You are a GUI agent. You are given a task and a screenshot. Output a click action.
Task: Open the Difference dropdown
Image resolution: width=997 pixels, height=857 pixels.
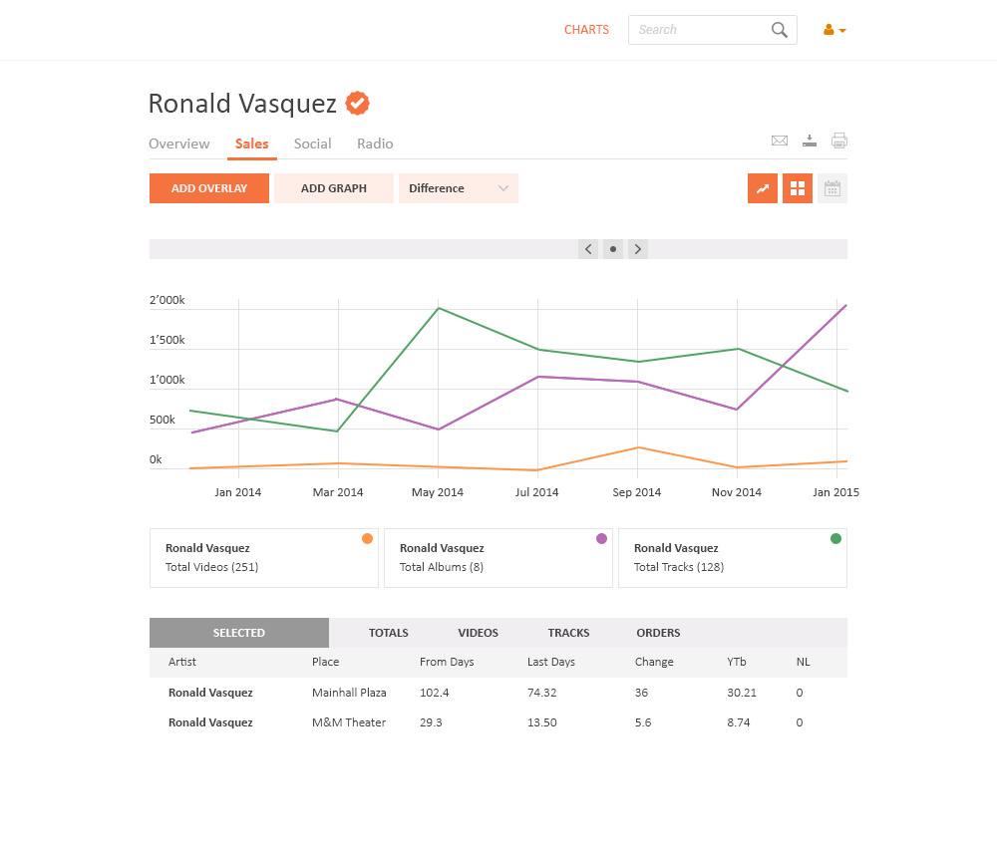459,188
